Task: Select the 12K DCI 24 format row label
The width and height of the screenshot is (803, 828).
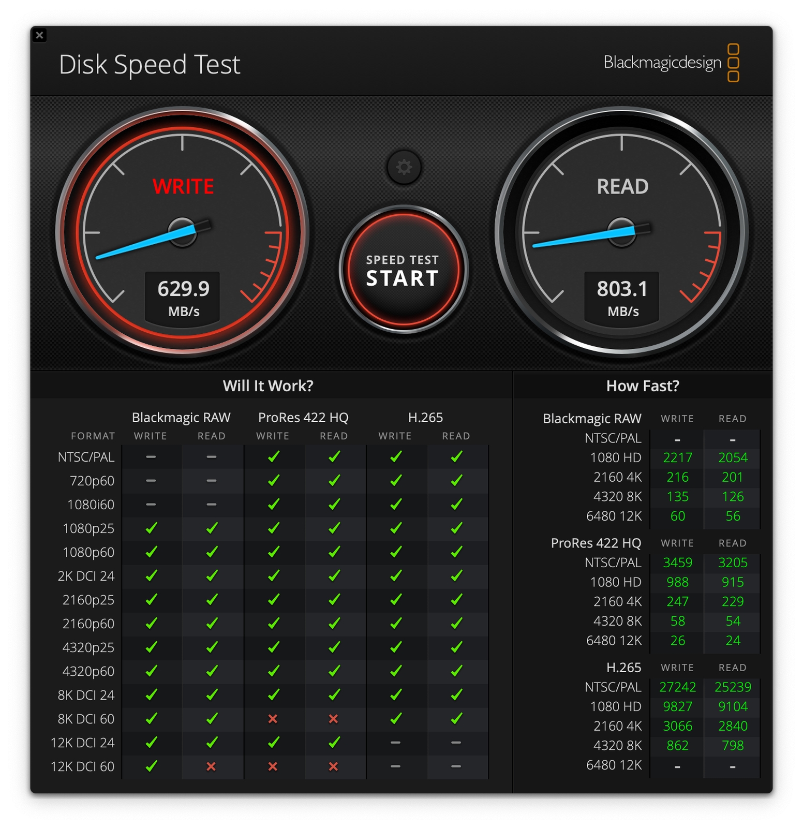Action: [82, 743]
